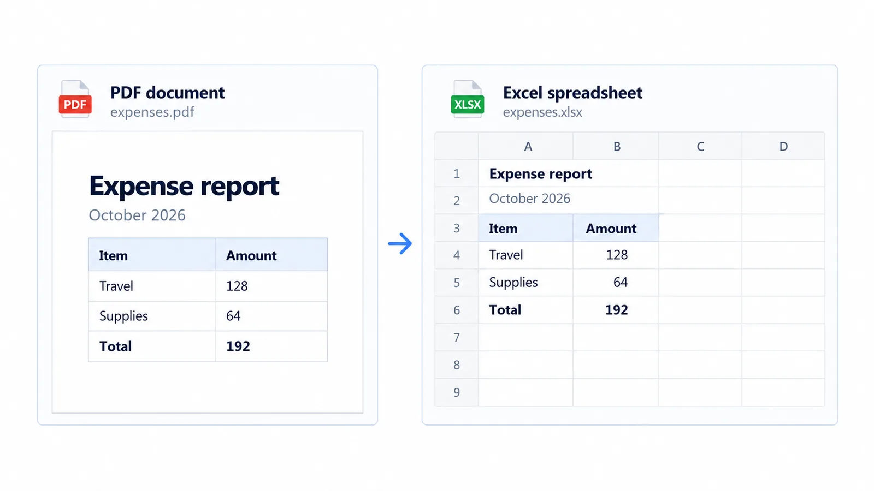Select cell A2 'October 2026' in spreadsheet
This screenshot has width=874, height=491.
pyautogui.click(x=569, y=201)
